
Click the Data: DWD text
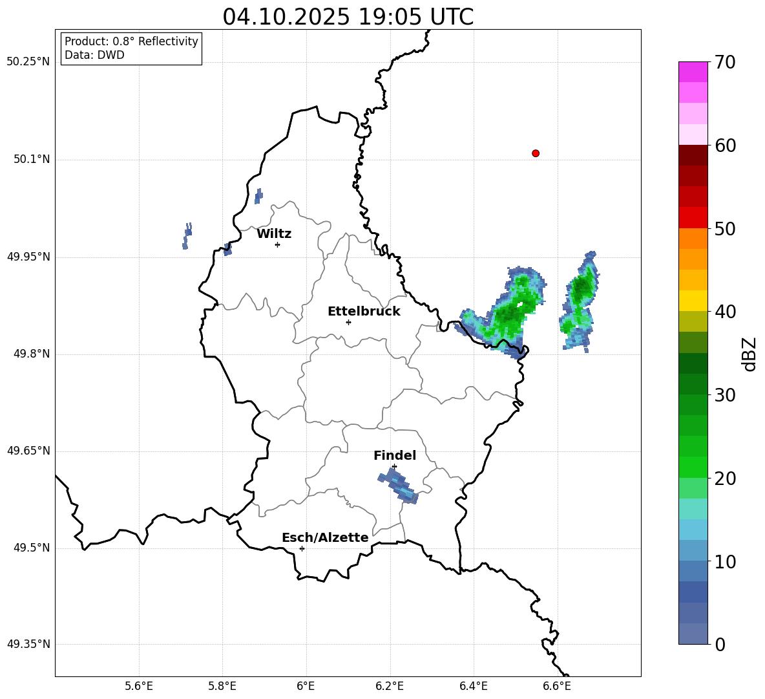point(94,55)
